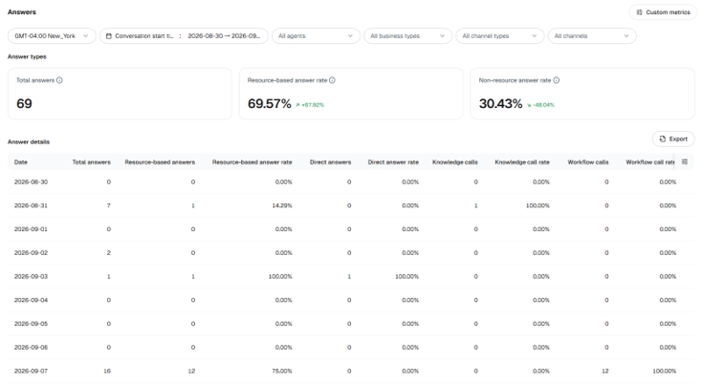Click the Total answers column header
702x384 pixels.
pyautogui.click(x=91, y=162)
